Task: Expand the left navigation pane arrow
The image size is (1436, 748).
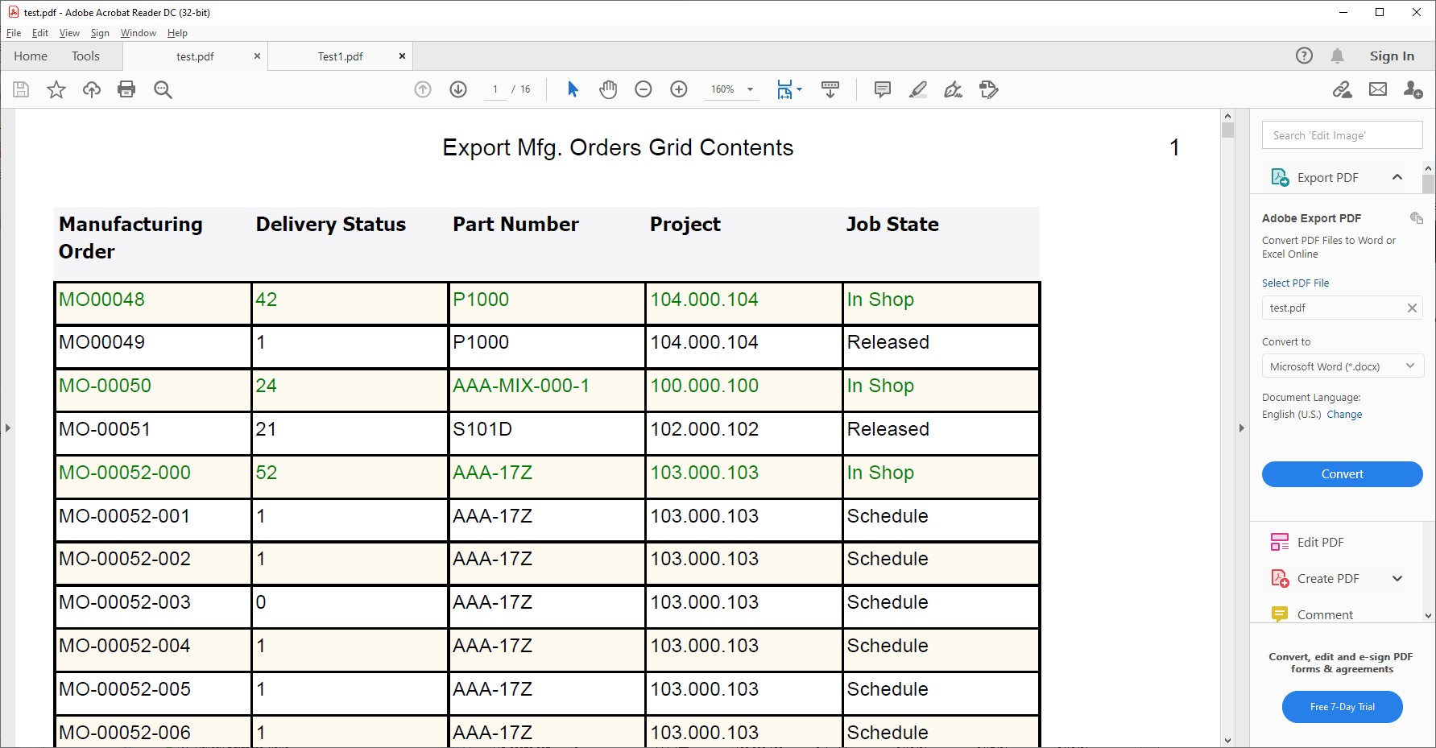Action: coord(7,428)
